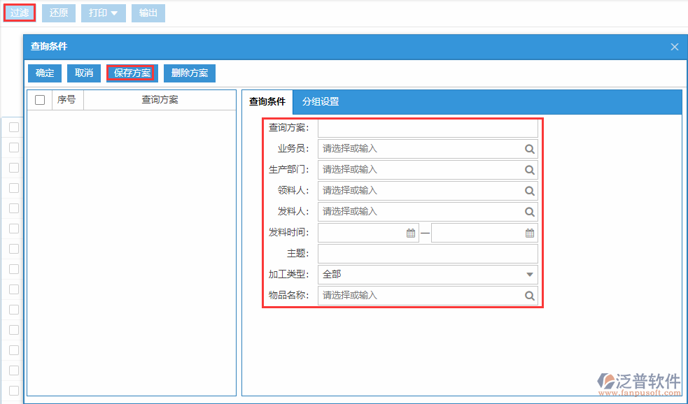
Task: Focus the 主题 input field
Action: pyautogui.click(x=428, y=254)
